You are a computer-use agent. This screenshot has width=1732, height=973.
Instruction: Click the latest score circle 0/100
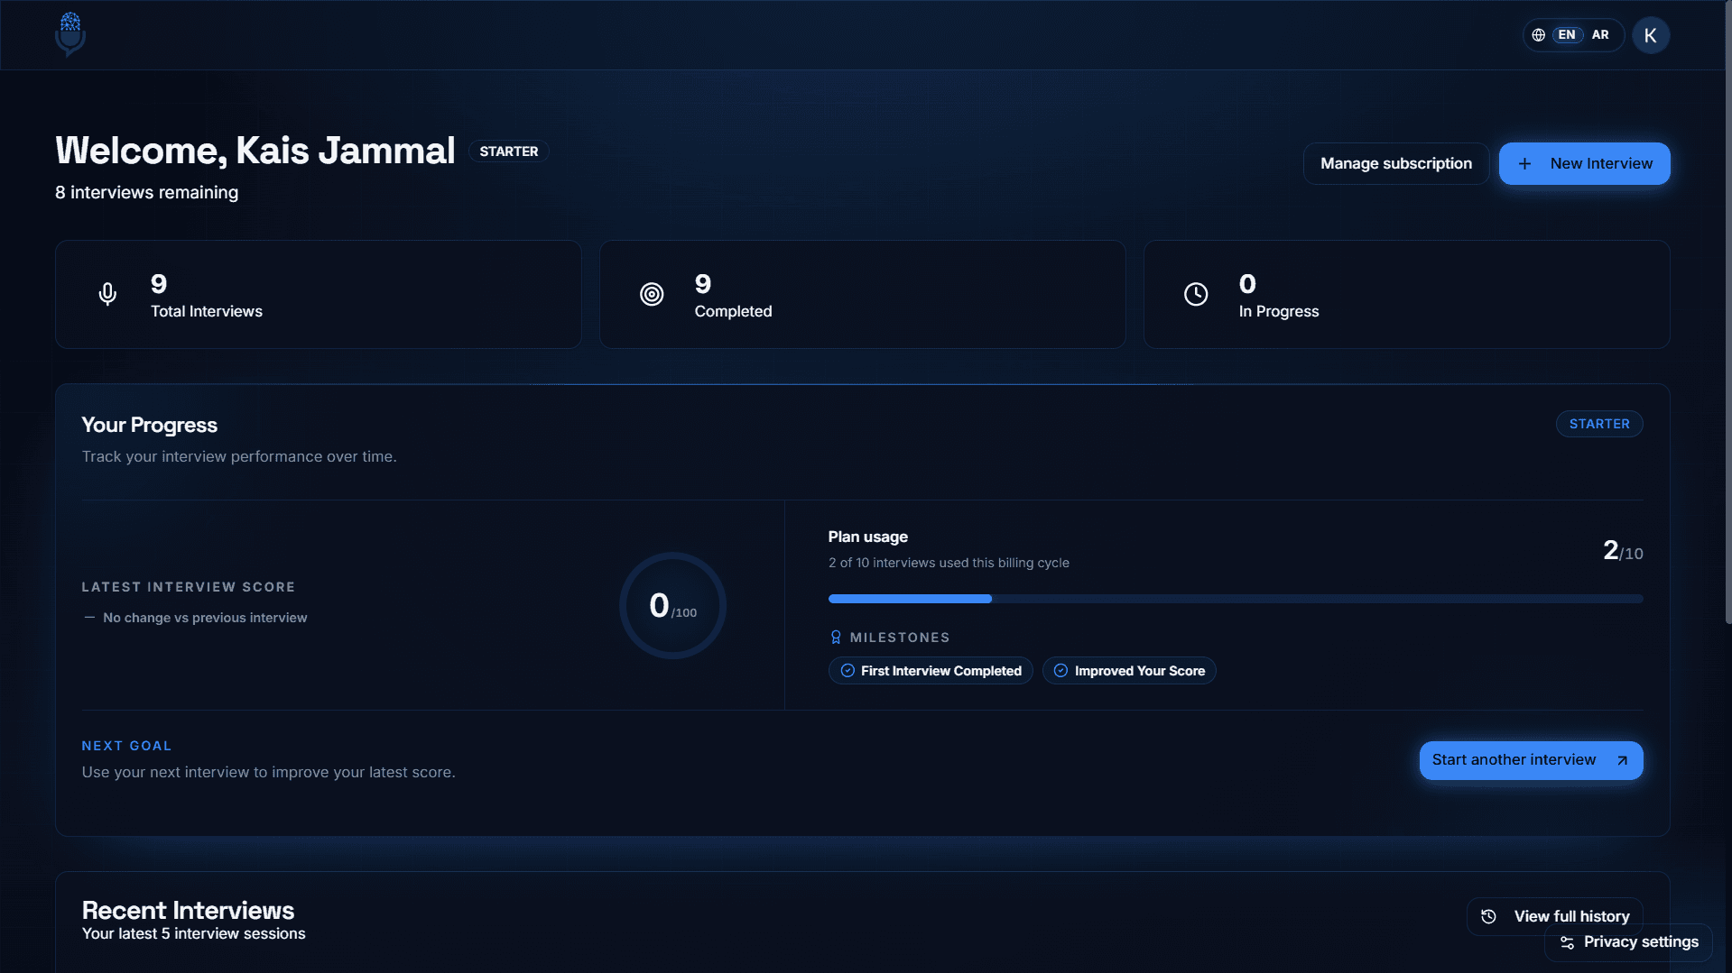tap(672, 605)
